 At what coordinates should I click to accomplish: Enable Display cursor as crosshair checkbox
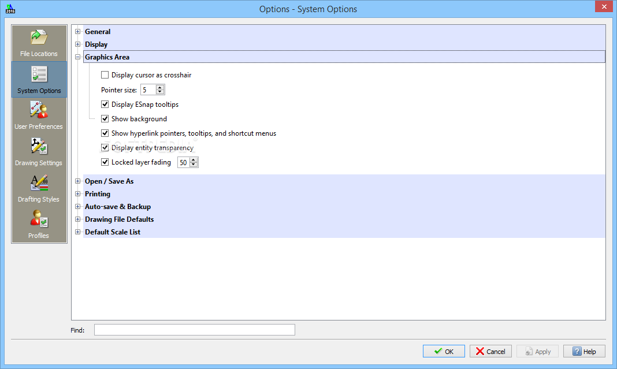[105, 74]
